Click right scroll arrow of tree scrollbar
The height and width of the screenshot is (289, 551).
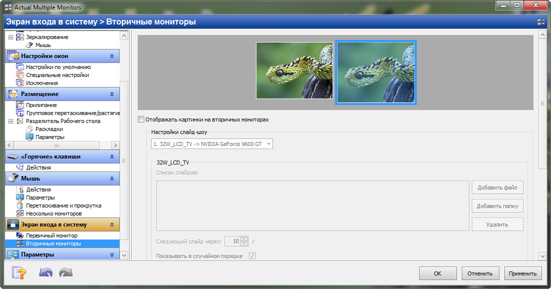point(115,145)
